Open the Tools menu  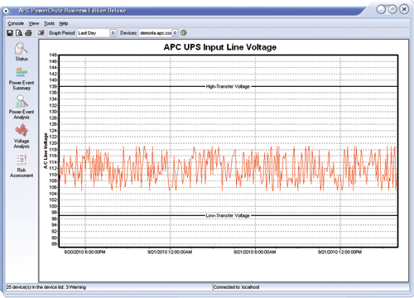click(49, 23)
